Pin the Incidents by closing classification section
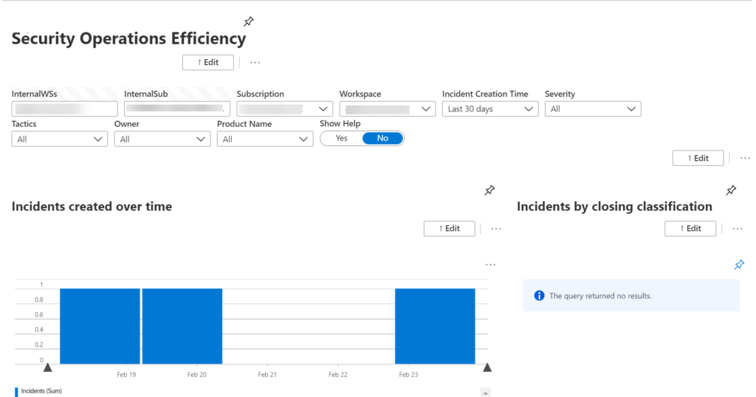 (731, 190)
